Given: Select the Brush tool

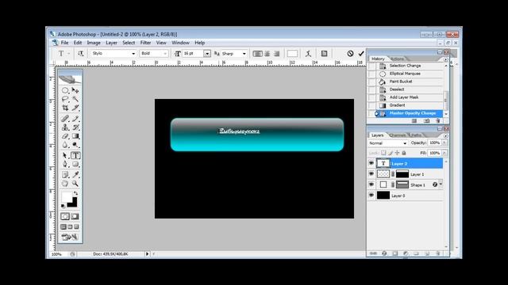Looking at the screenshot, I should pyautogui.click(x=75, y=119).
